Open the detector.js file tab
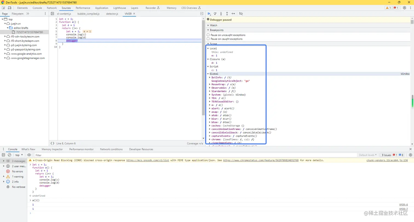414x222 pixels. (112, 14)
